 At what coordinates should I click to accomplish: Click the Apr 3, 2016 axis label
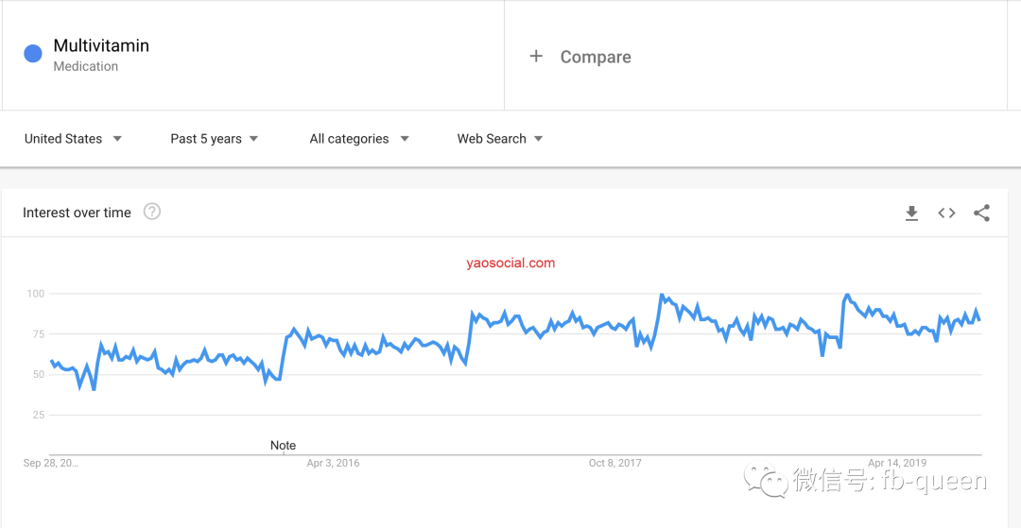pyautogui.click(x=333, y=464)
